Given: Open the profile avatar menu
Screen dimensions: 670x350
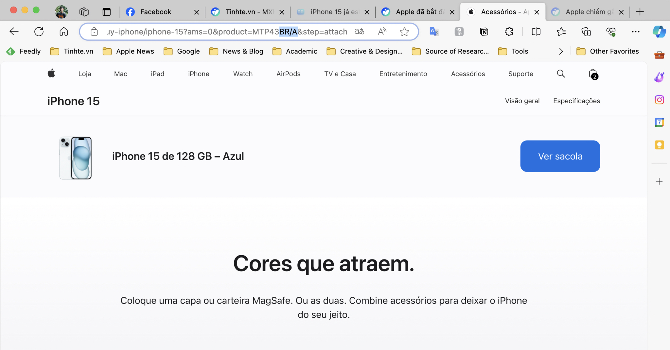Looking at the screenshot, I should click(62, 12).
